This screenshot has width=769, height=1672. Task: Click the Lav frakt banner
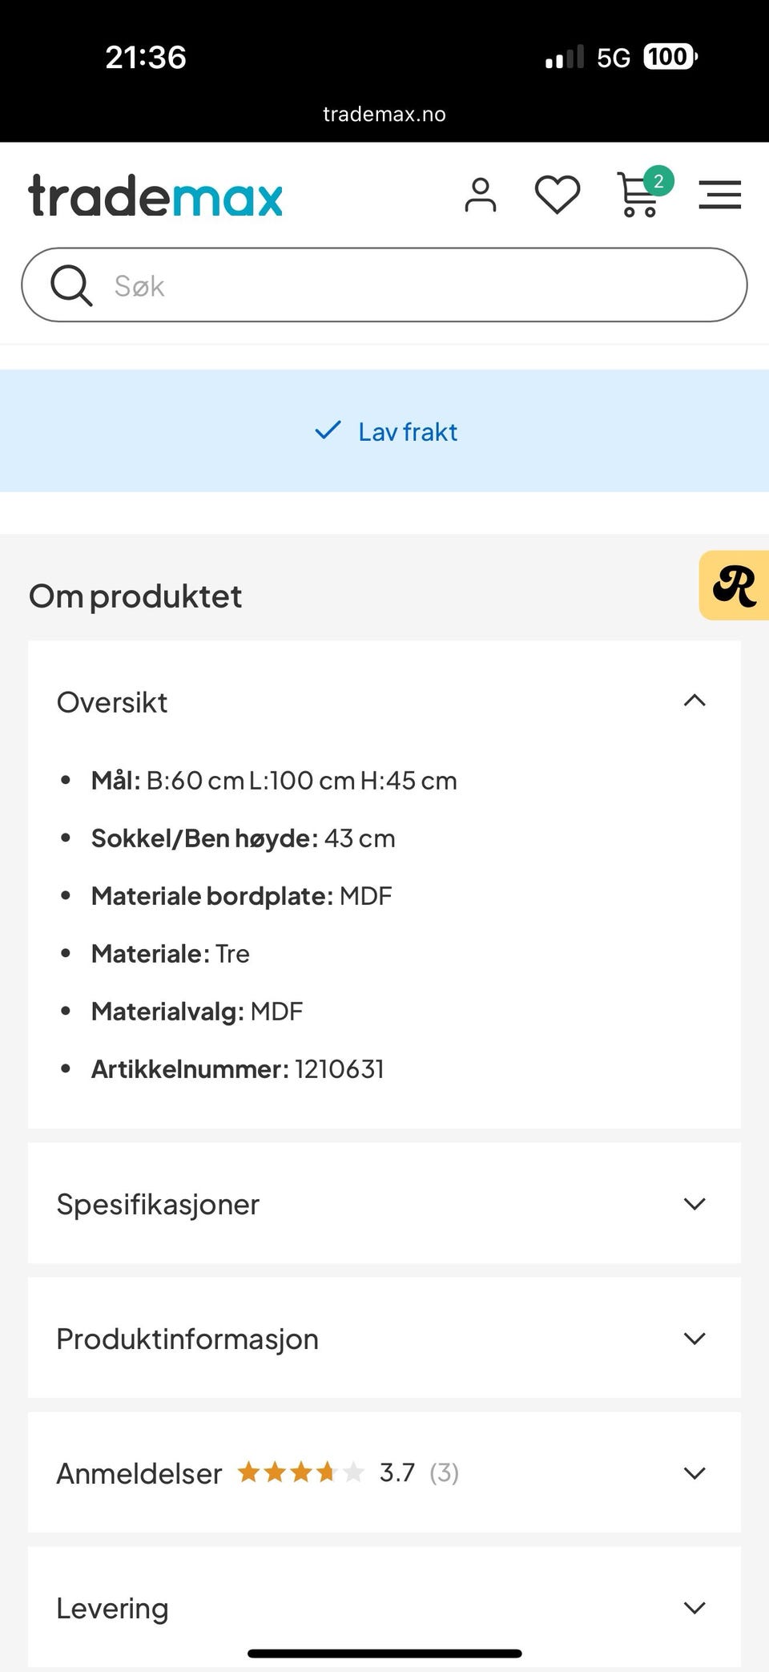(x=384, y=431)
